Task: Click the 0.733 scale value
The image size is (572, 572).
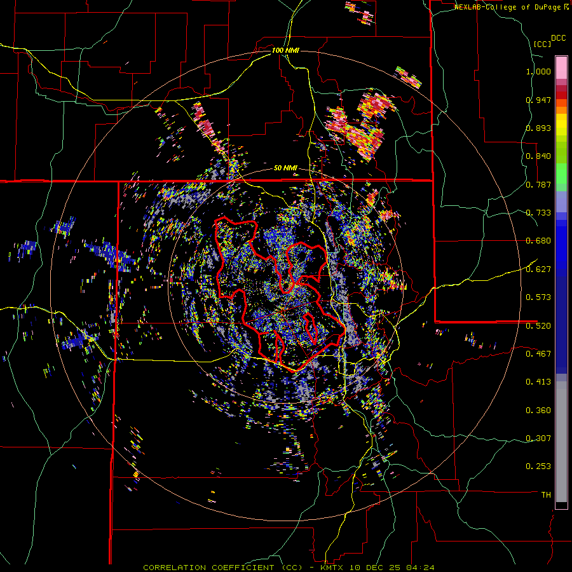Action: click(x=538, y=213)
